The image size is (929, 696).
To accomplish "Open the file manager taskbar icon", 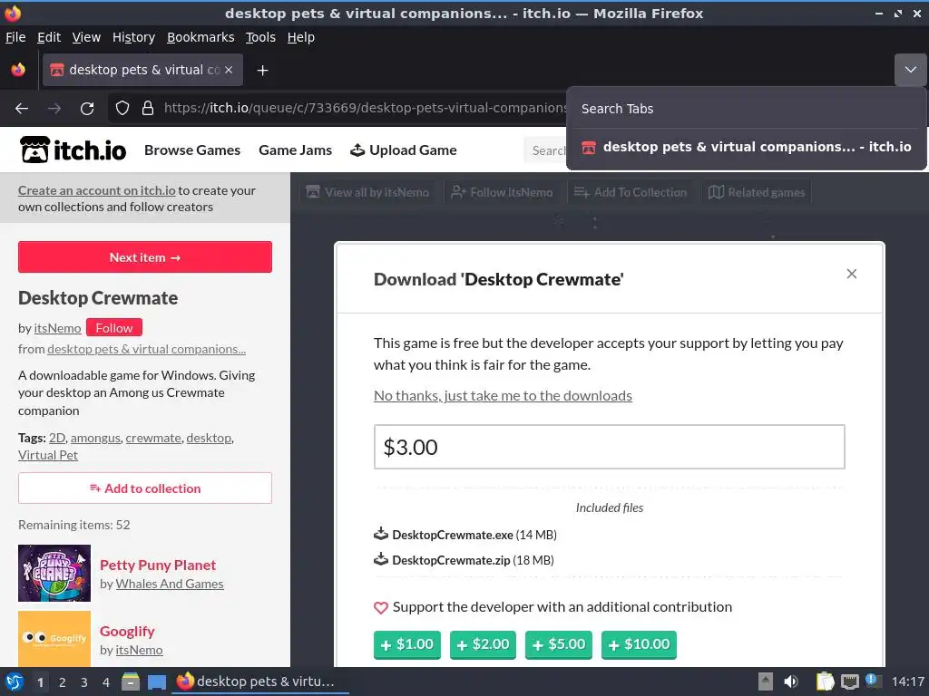I will [131, 681].
